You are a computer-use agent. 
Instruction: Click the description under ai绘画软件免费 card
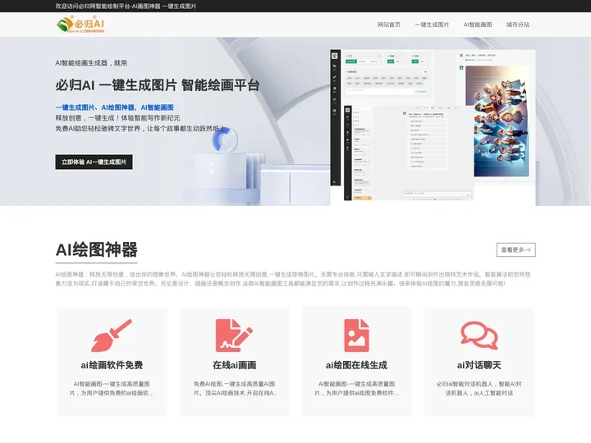click(x=112, y=388)
